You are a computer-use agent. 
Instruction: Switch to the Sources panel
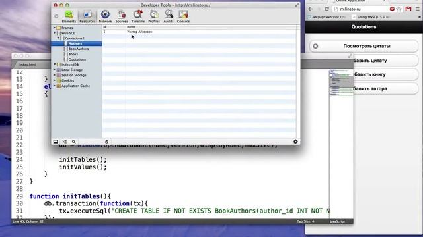(122, 16)
